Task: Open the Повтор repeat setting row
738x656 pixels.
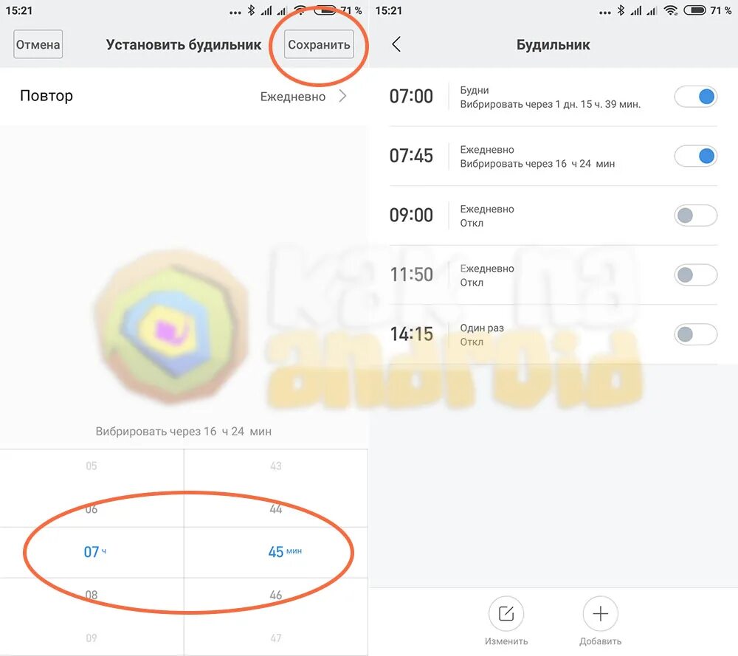Action: [x=184, y=97]
